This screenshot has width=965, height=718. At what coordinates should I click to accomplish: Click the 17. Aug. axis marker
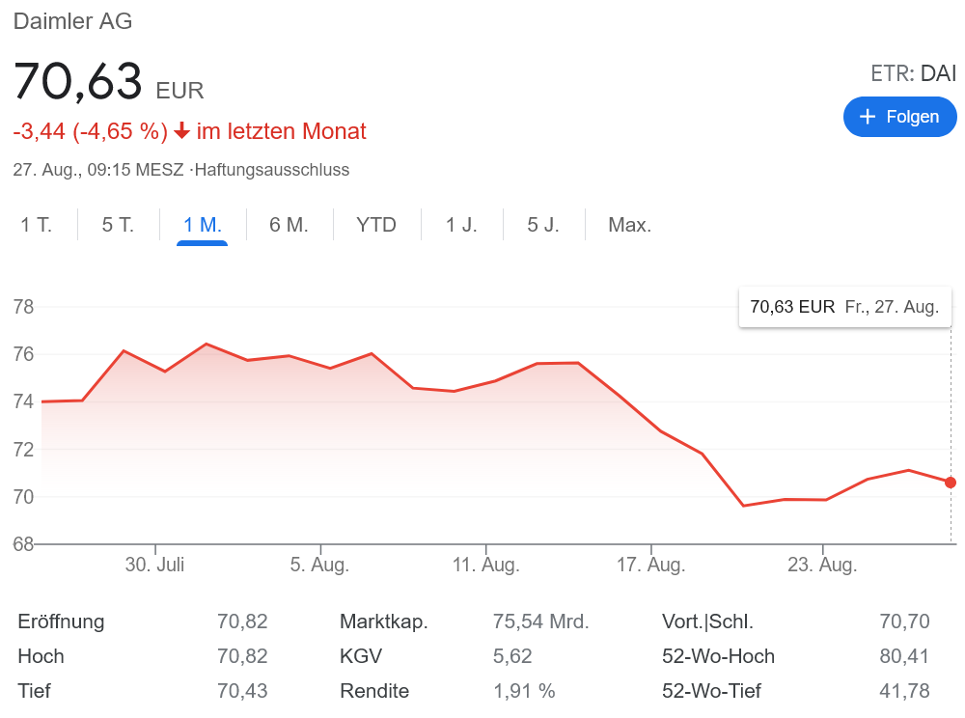pos(651,566)
